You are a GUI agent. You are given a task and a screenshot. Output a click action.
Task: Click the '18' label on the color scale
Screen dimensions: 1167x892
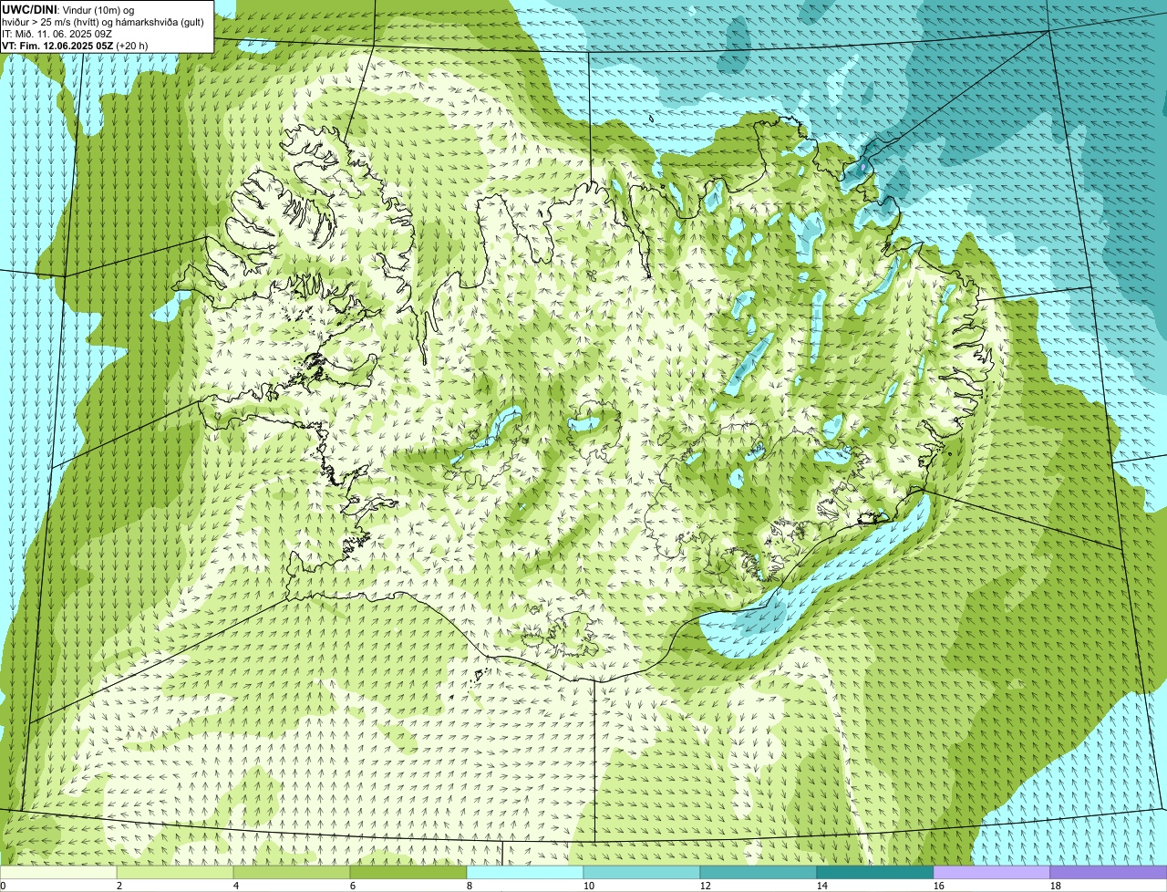click(x=1056, y=886)
